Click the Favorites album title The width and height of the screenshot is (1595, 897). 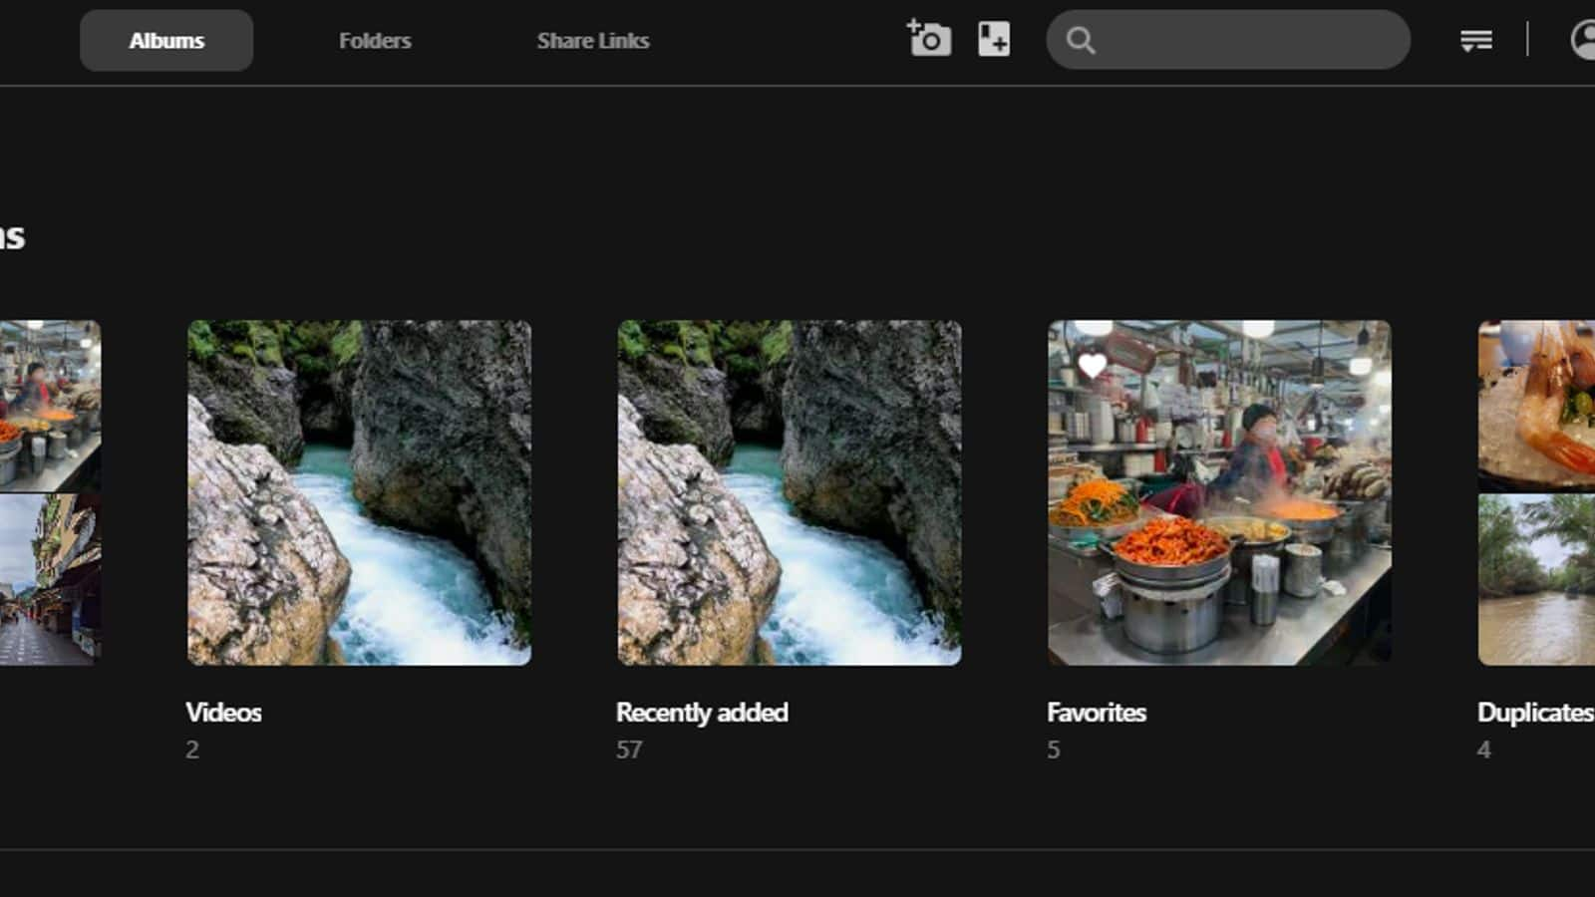pos(1097,713)
